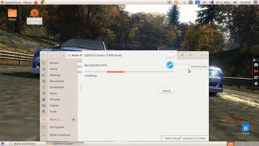The image size is (259, 146).
Task: Open the file manager hamburger menu
Action: click(190, 55)
